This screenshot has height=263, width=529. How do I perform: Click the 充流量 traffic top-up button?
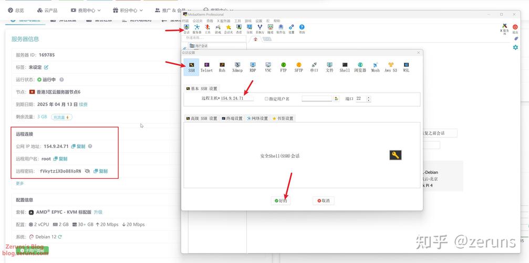tap(62, 117)
